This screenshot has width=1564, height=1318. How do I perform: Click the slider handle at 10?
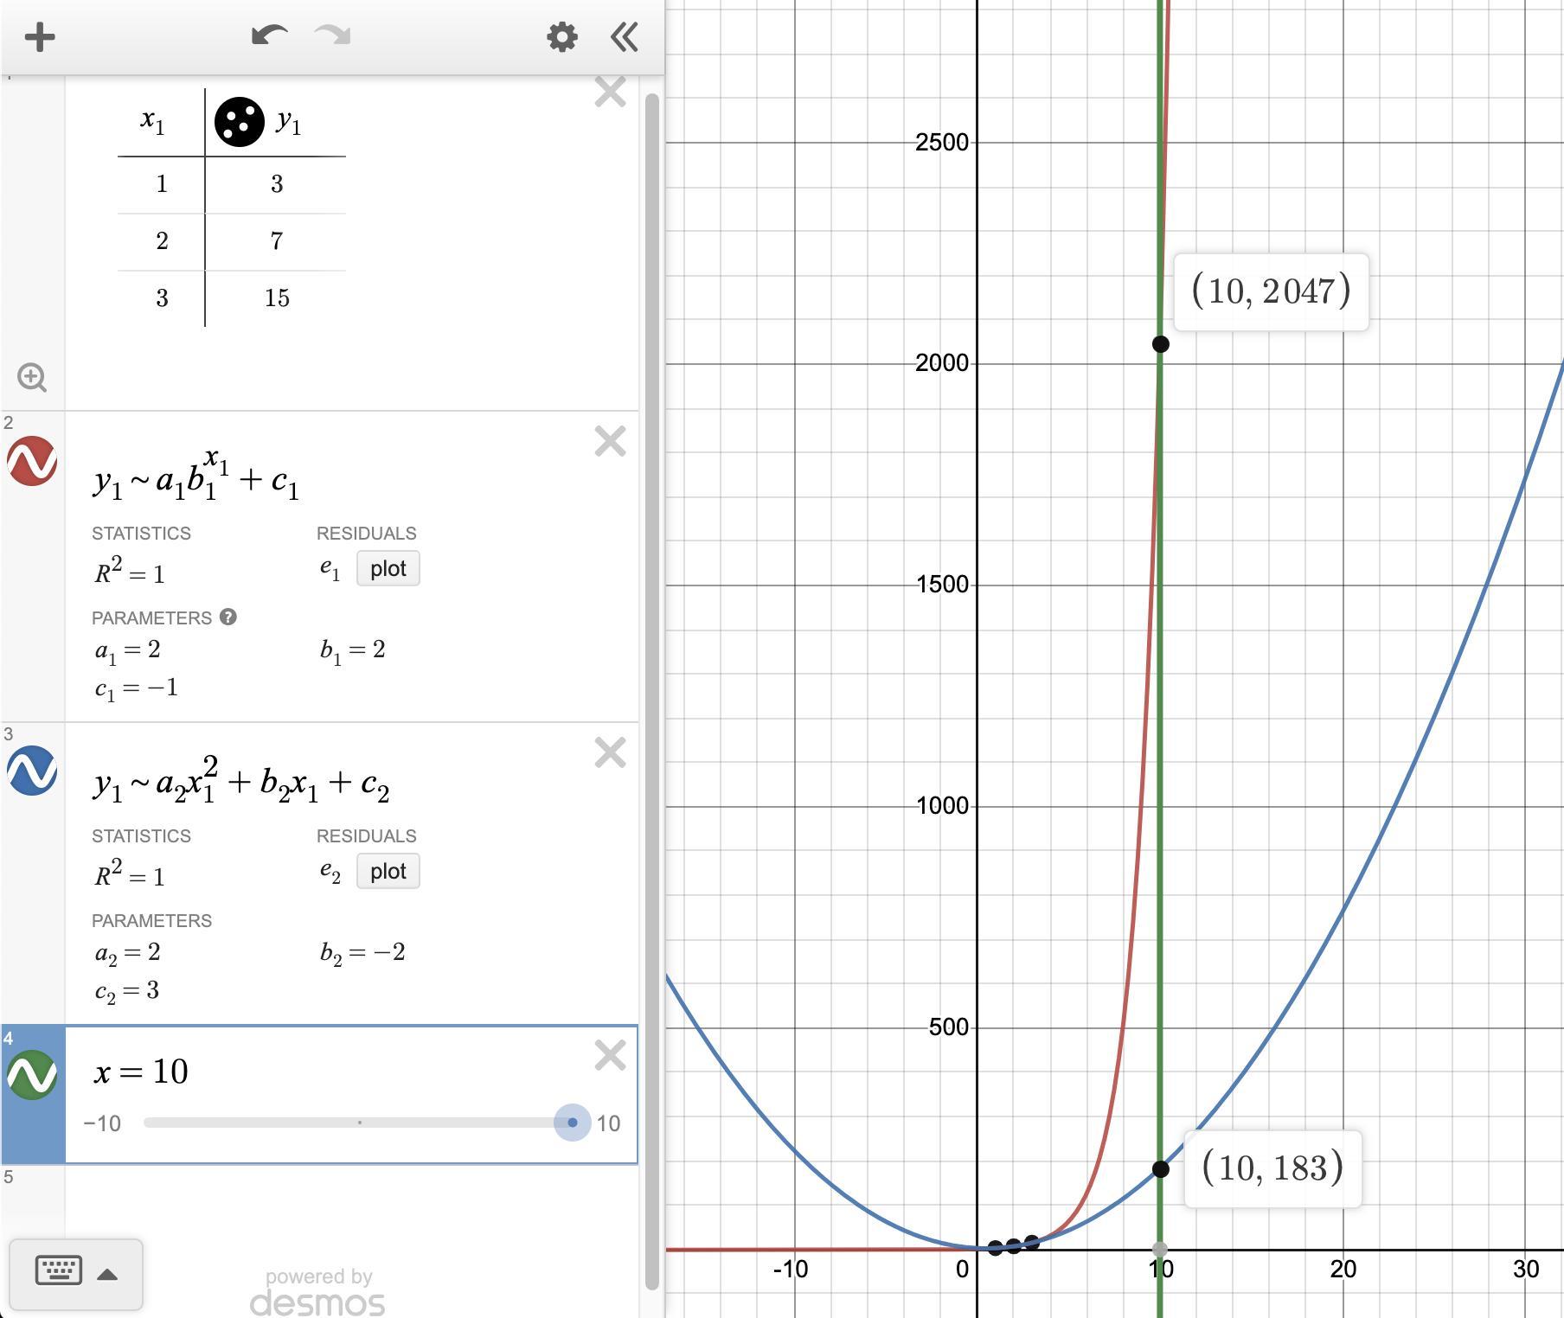click(572, 1123)
